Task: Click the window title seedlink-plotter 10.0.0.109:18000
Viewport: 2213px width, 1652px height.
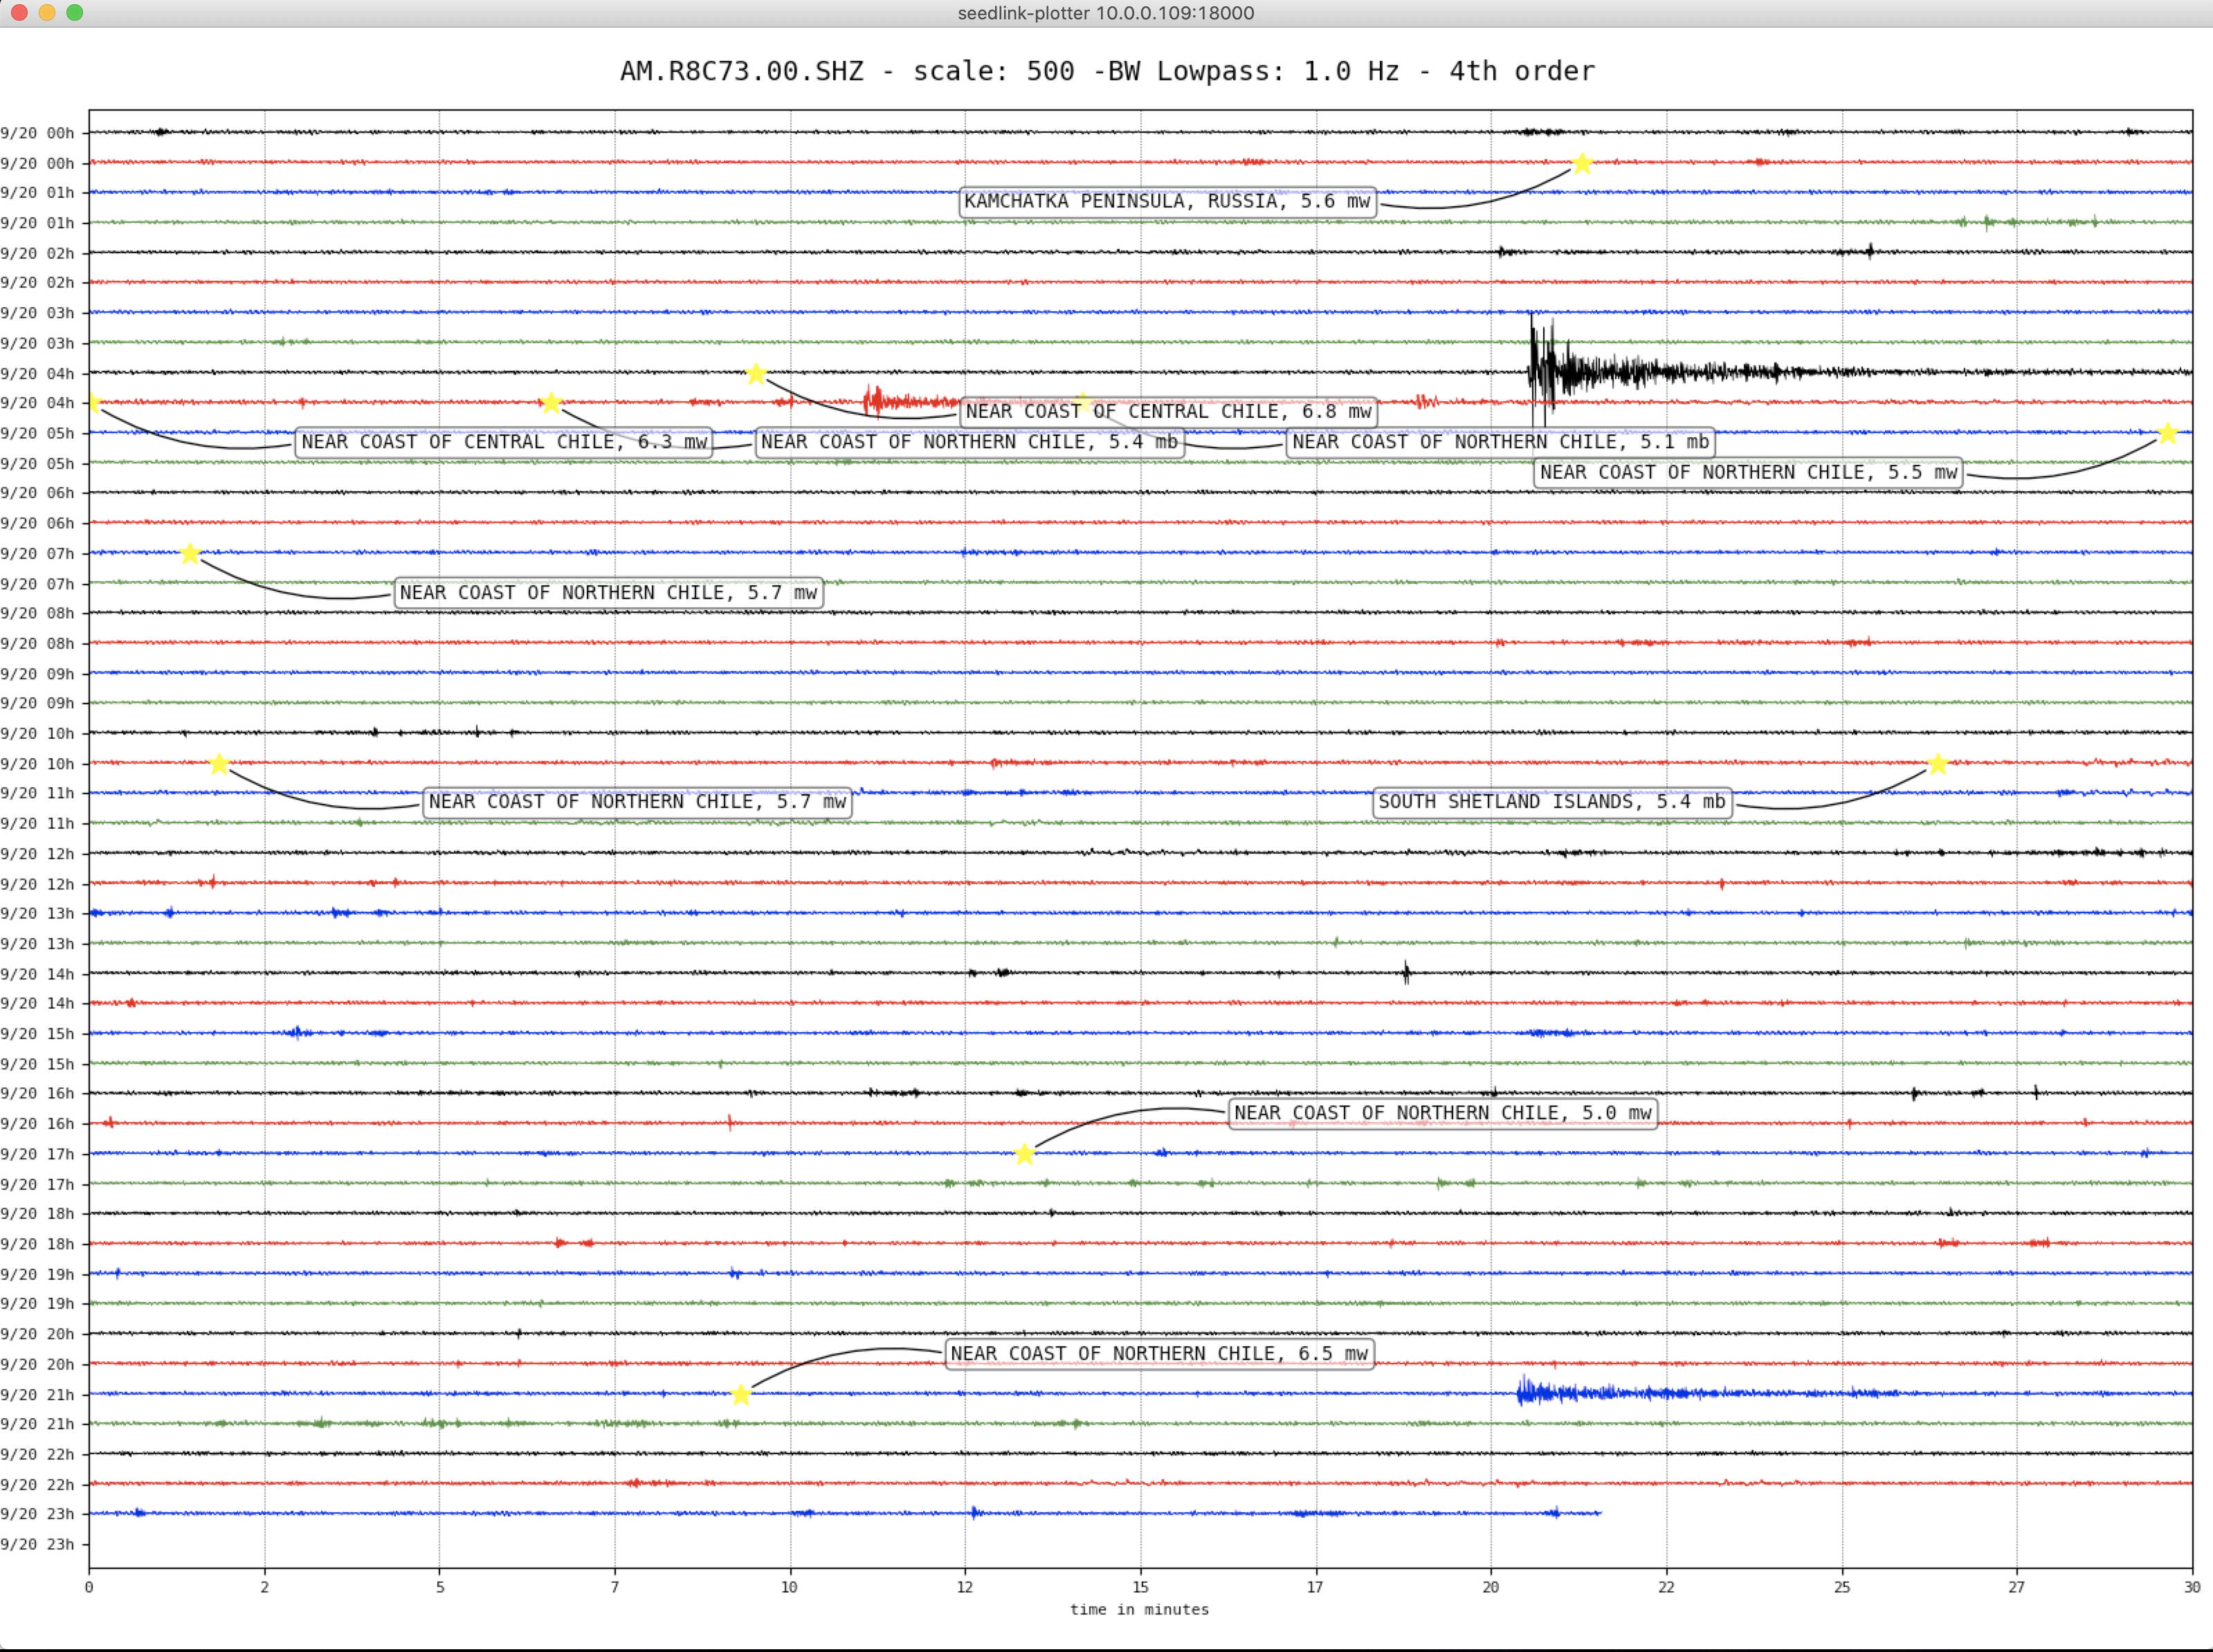Action: tap(1106, 13)
